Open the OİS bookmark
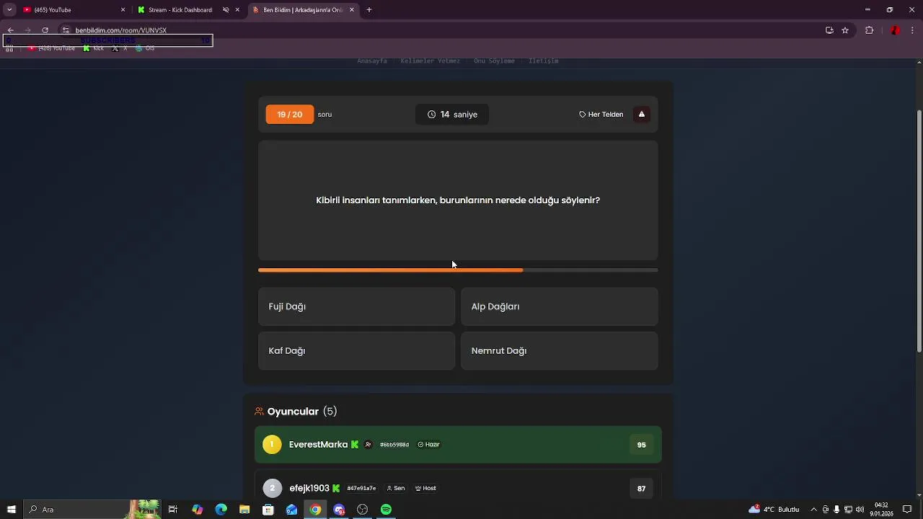 pyautogui.click(x=145, y=48)
